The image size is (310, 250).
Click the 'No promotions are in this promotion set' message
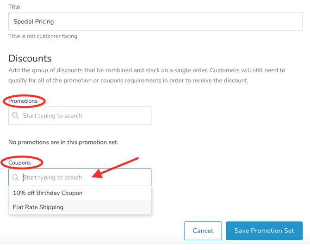pos(63,142)
